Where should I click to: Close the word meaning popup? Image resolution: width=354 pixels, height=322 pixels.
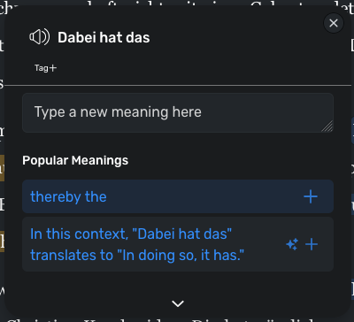(x=334, y=23)
